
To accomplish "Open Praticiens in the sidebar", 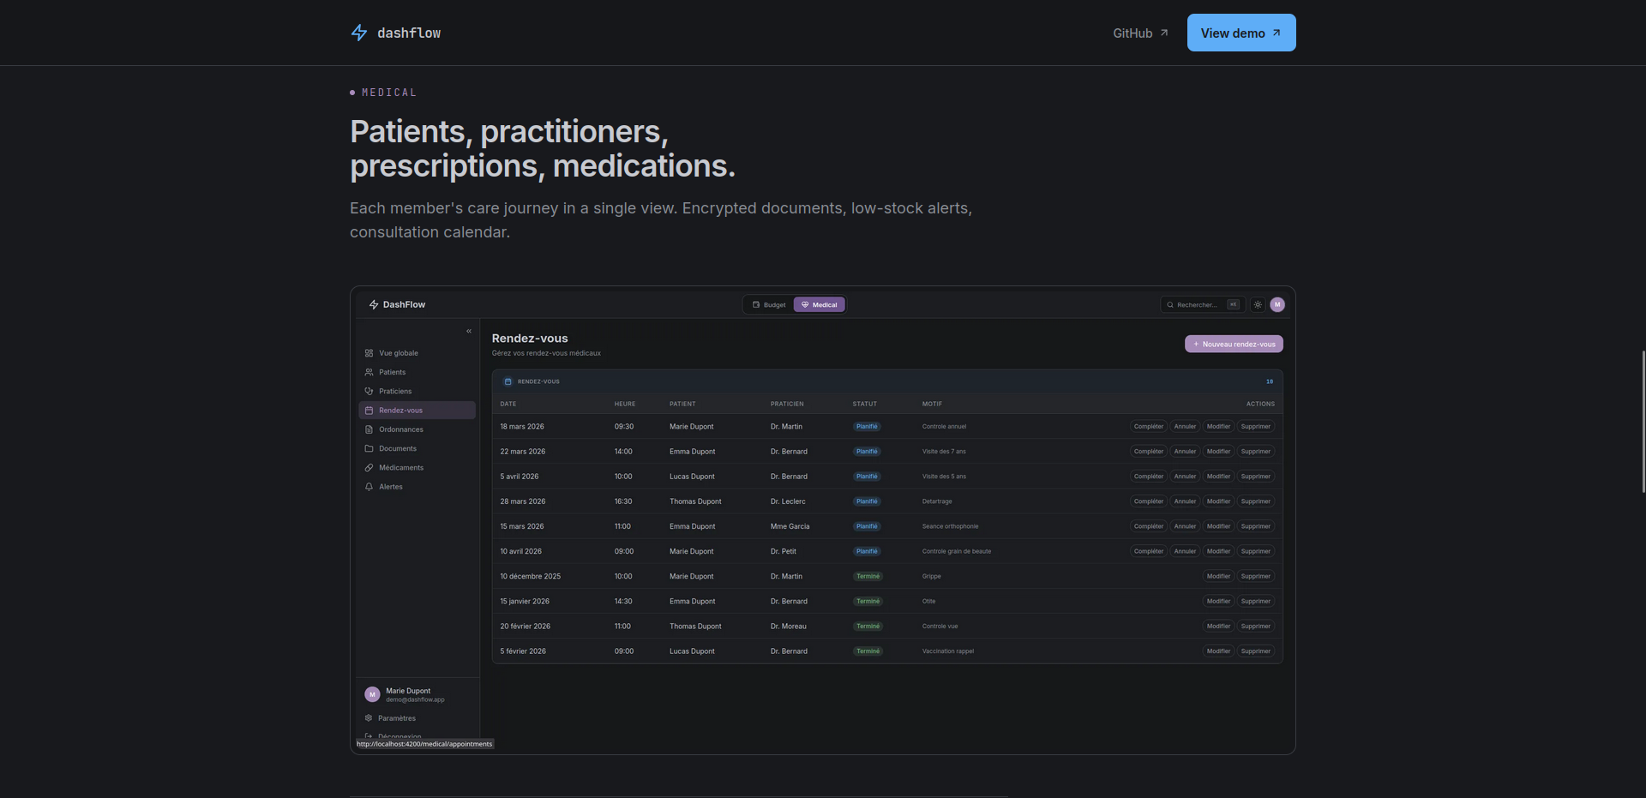I will 417,391.
